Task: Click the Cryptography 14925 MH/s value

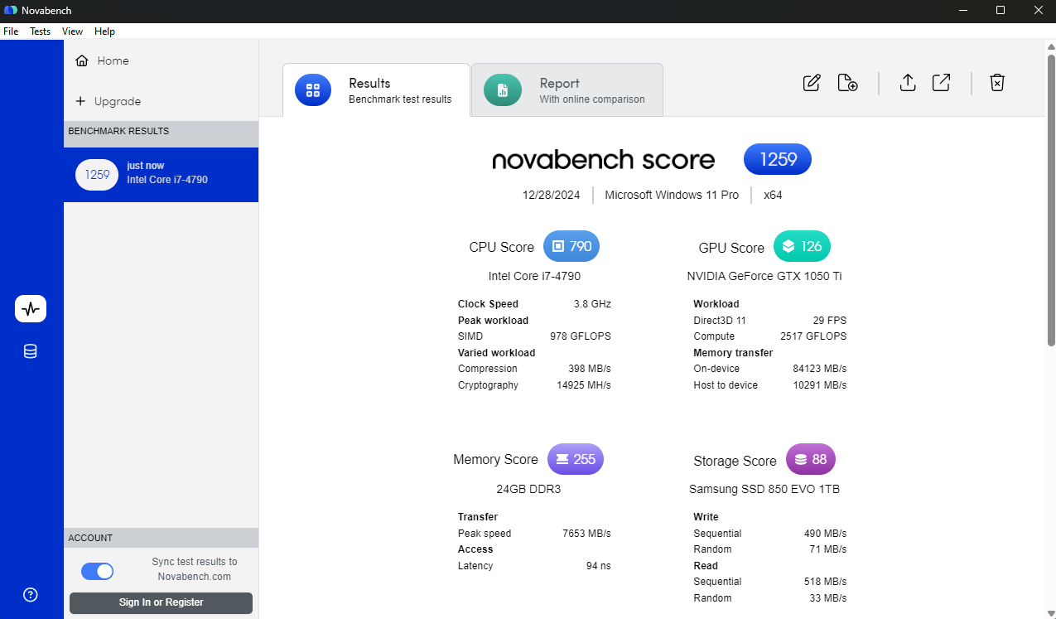Action: [x=584, y=385]
